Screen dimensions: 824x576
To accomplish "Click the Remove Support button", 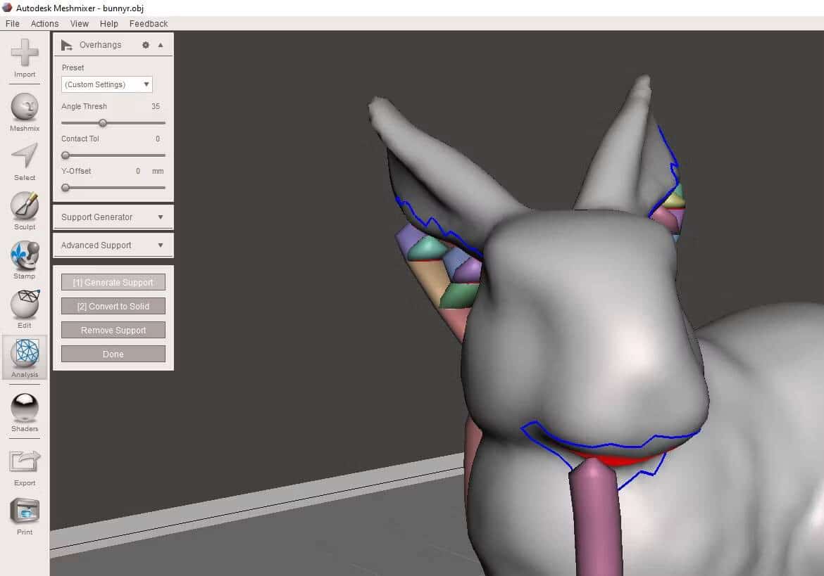I will (113, 330).
